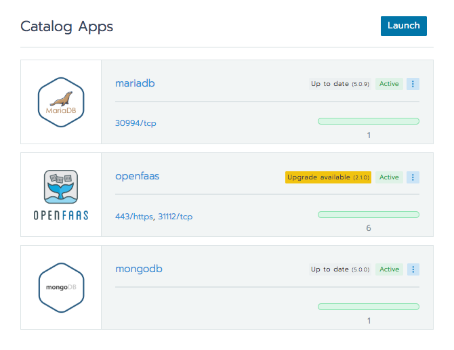Open the 31112/tcp endpoint link
Screen dimensions: 454x350
coord(176,217)
